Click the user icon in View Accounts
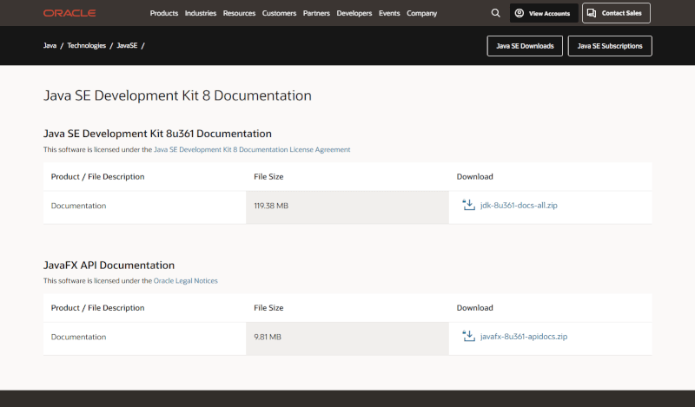This screenshot has height=407, width=695. click(x=519, y=13)
